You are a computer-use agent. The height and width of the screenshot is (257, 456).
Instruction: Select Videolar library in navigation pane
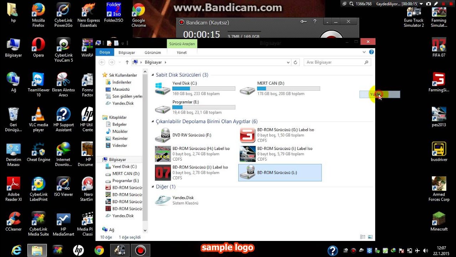pos(119,145)
